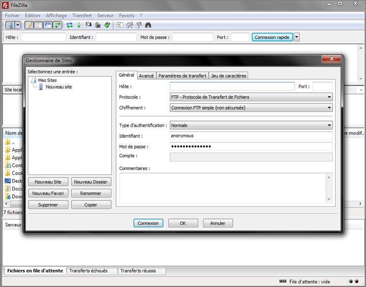Toggle the local directory tree icon

(38, 25)
